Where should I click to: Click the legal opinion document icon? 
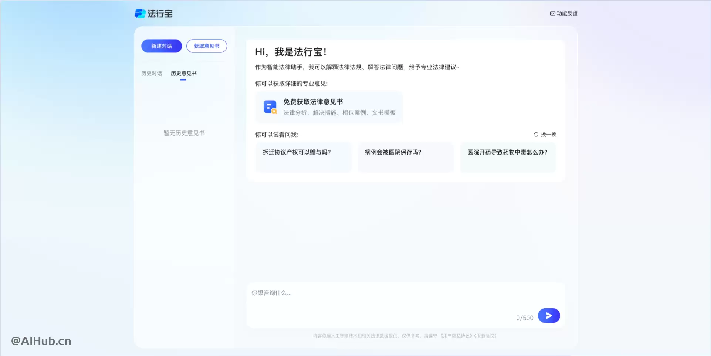pyautogui.click(x=270, y=107)
